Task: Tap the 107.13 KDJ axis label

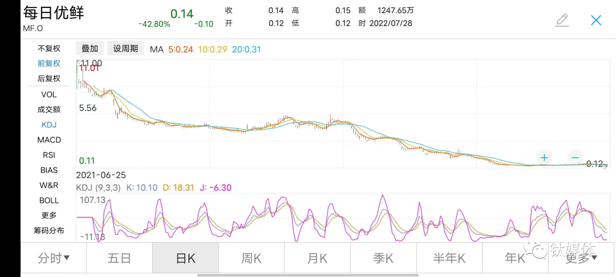Action: coord(92,200)
